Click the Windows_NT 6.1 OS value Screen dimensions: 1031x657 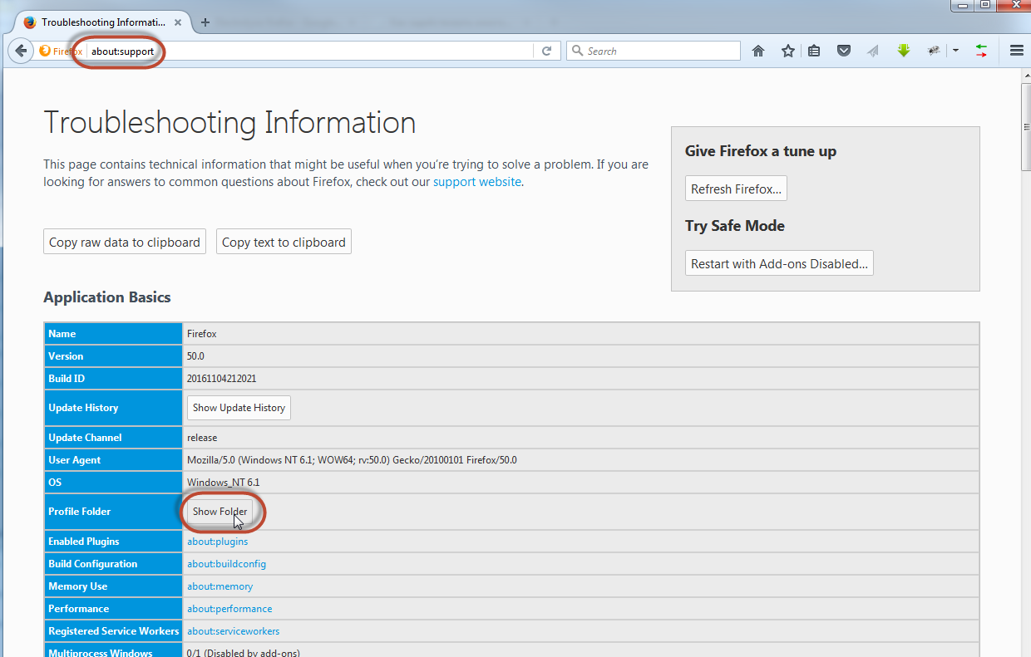(x=223, y=482)
